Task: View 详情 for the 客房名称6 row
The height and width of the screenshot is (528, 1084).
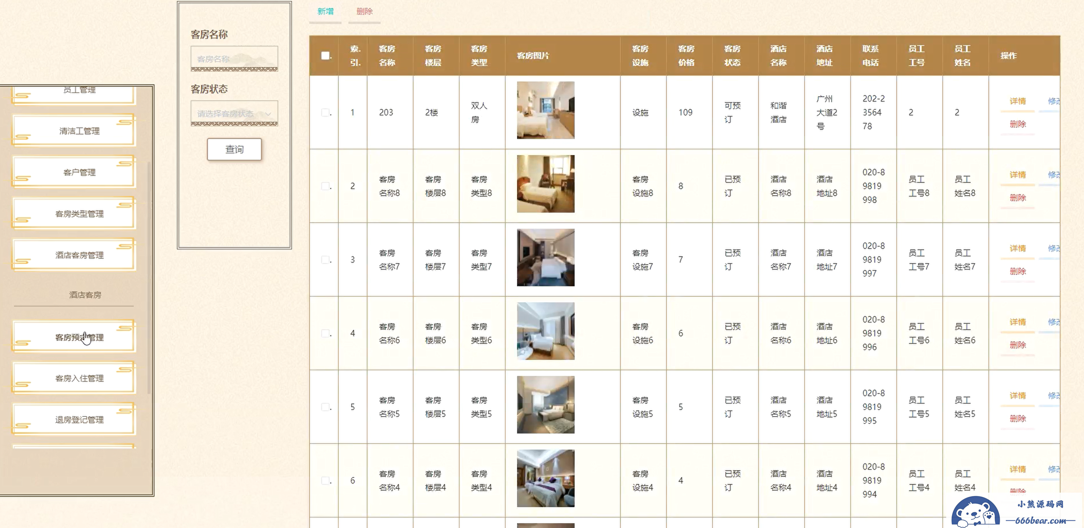Action: pos(1017,322)
